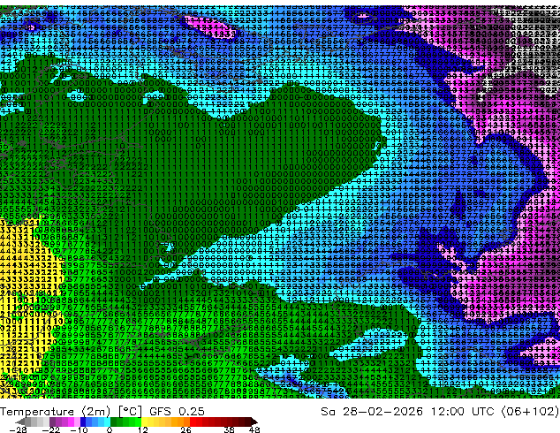Click the 'GFS 0.25' model label
The width and height of the screenshot is (560, 433).
tap(177, 412)
